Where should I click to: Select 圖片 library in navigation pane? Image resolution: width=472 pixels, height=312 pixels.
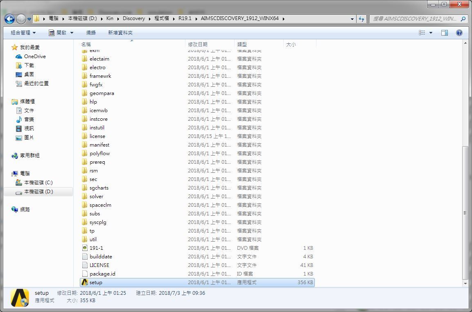point(29,137)
